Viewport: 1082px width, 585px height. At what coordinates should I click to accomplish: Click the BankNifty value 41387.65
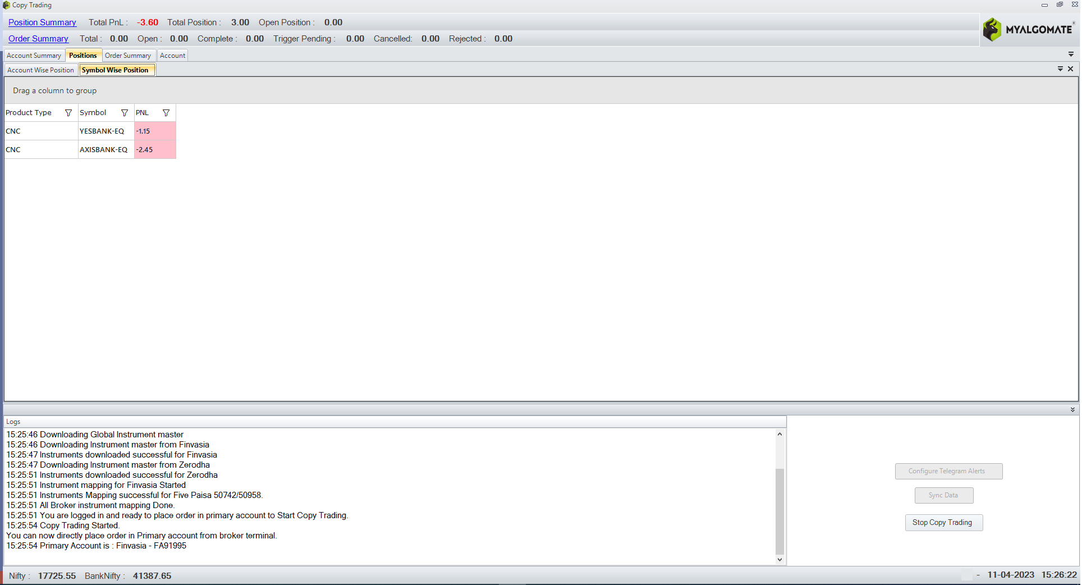pos(152,576)
